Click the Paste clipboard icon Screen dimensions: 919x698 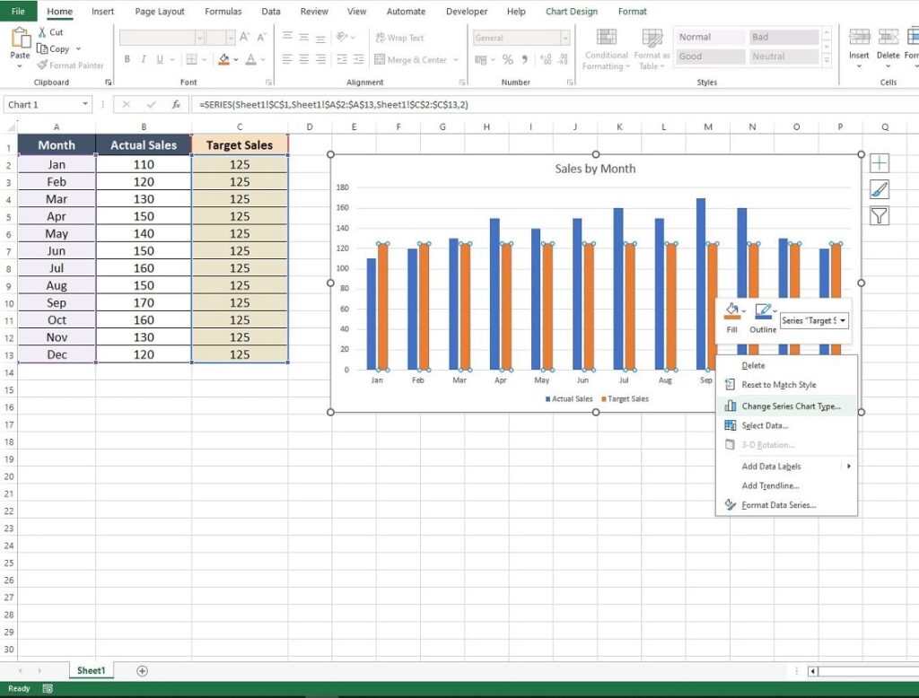click(20, 38)
